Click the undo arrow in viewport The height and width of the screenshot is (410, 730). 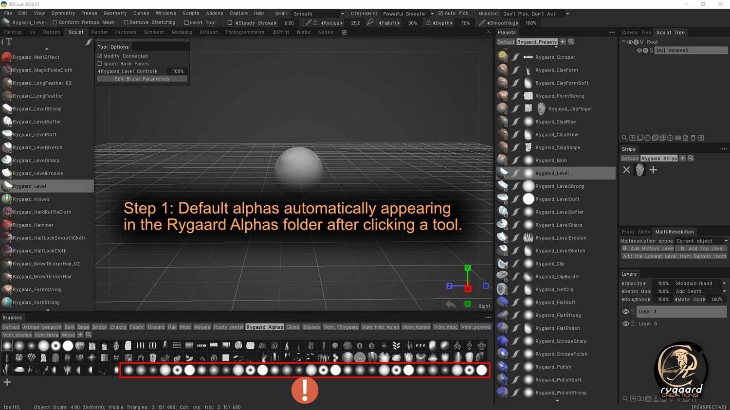coord(451,304)
